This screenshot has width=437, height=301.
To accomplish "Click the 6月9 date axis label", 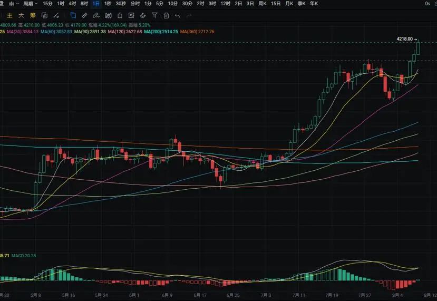I will [167, 295].
